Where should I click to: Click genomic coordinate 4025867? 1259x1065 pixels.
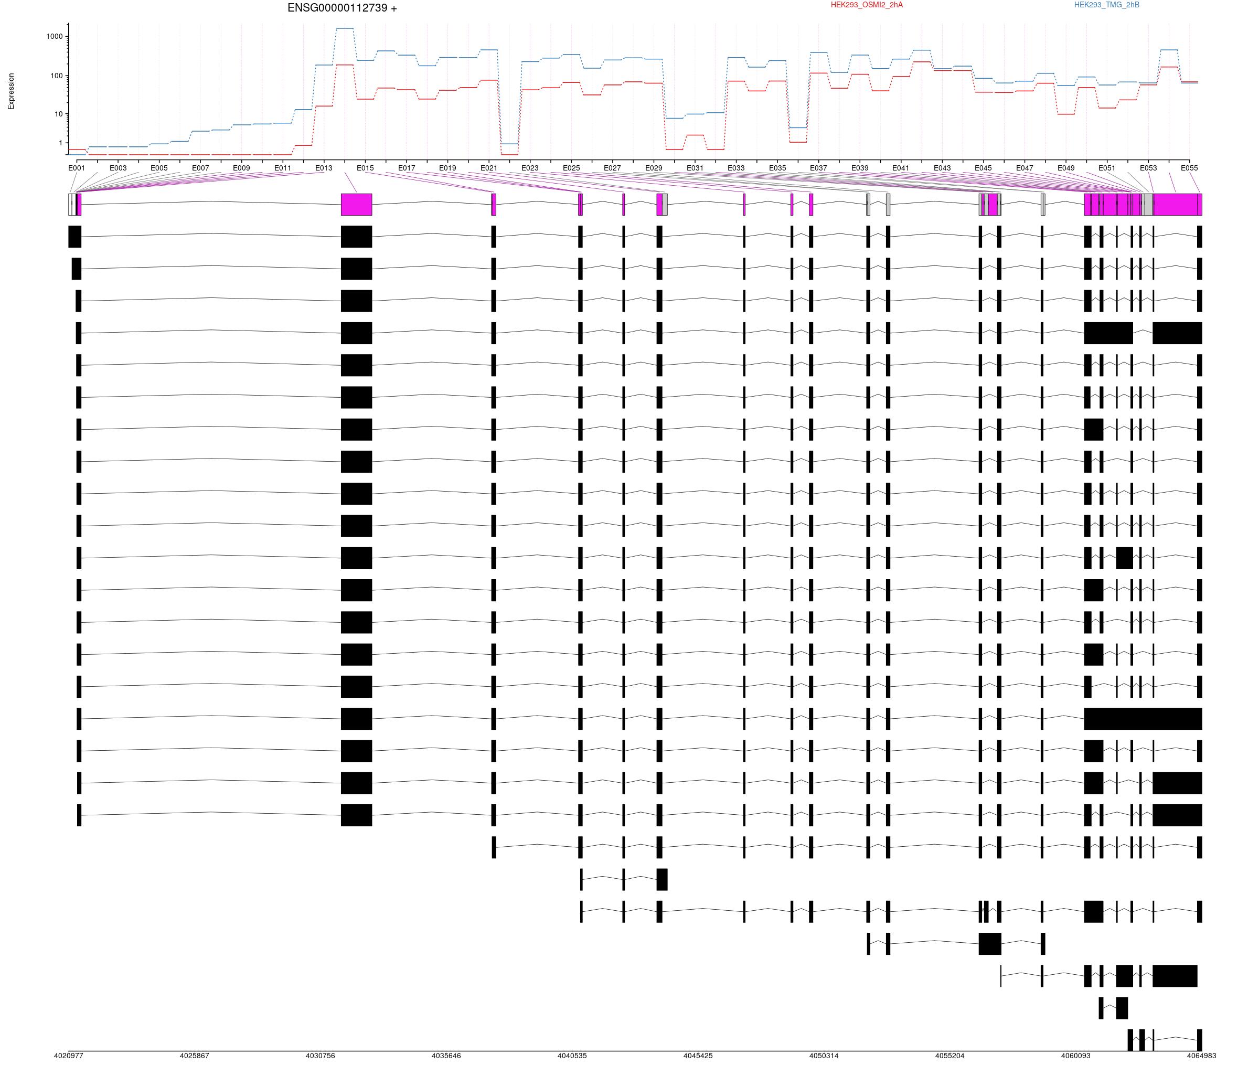click(x=195, y=1056)
